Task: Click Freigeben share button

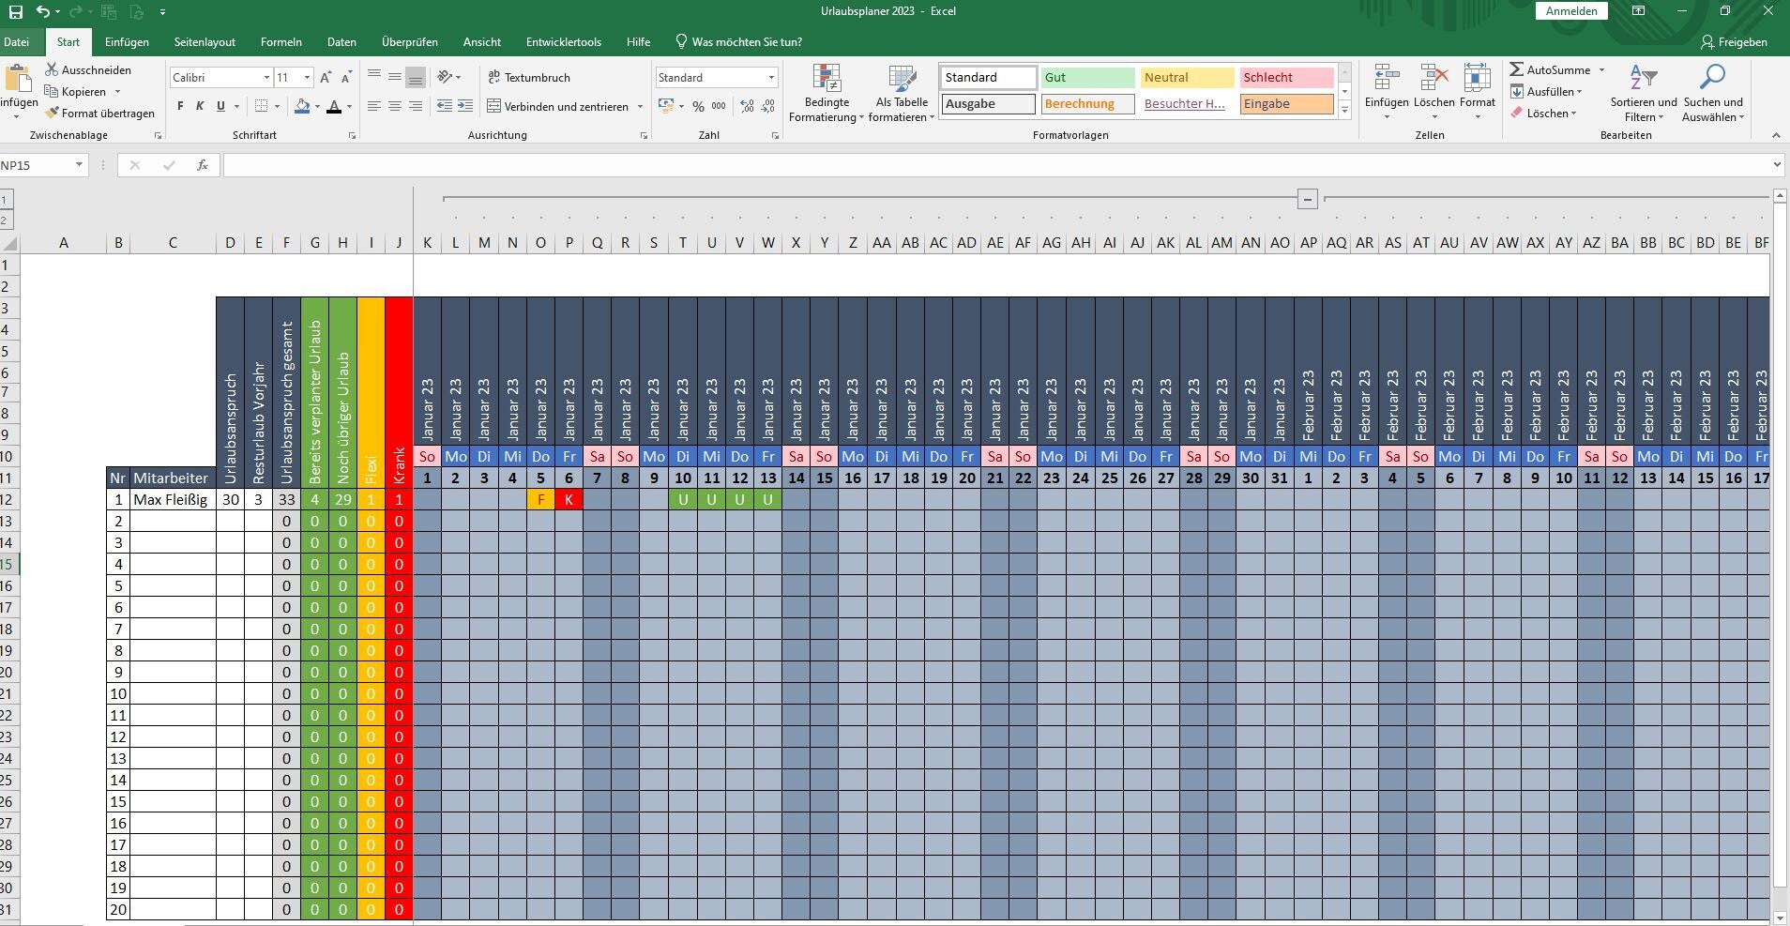Action: click(1734, 42)
